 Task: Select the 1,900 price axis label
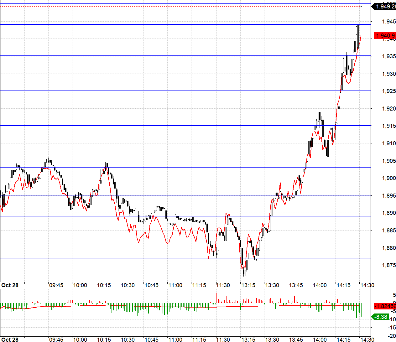(x=389, y=178)
